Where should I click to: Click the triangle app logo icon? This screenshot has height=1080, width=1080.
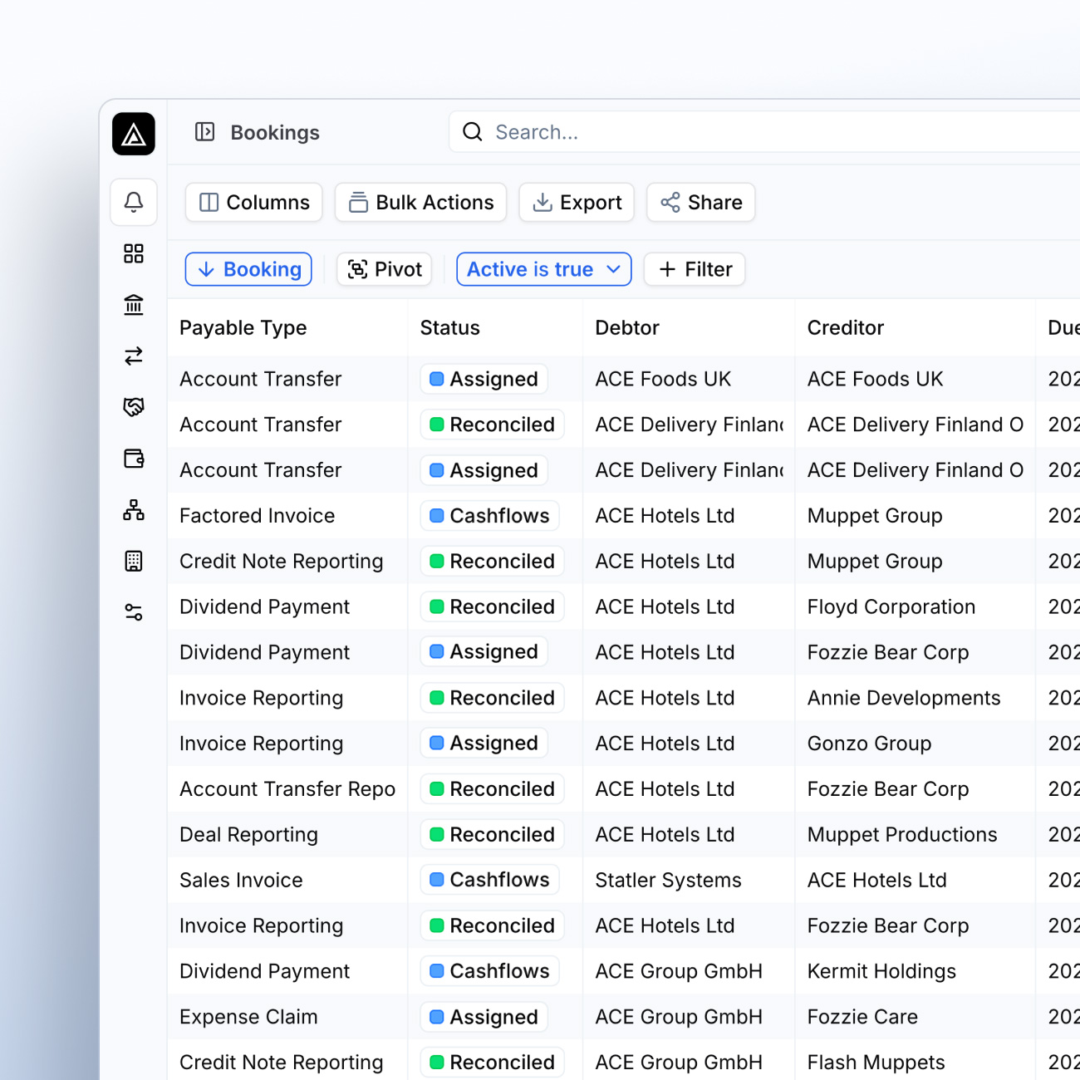(x=134, y=134)
